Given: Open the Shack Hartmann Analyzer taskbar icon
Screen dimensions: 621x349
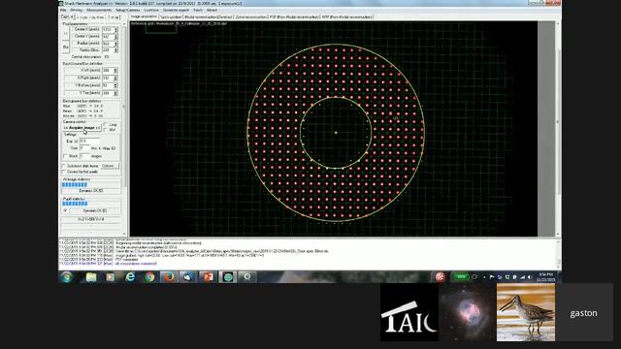Looking at the screenshot, I should [x=228, y=277].
